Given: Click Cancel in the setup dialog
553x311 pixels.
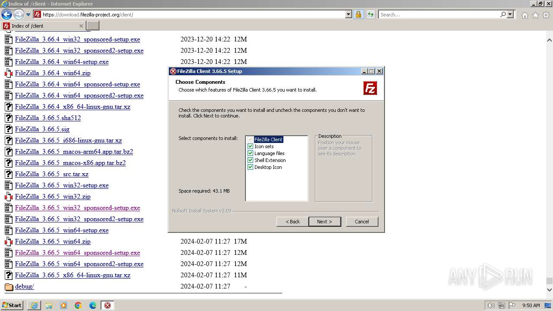Looking at the screenshot, I should [x=362, y=222].
